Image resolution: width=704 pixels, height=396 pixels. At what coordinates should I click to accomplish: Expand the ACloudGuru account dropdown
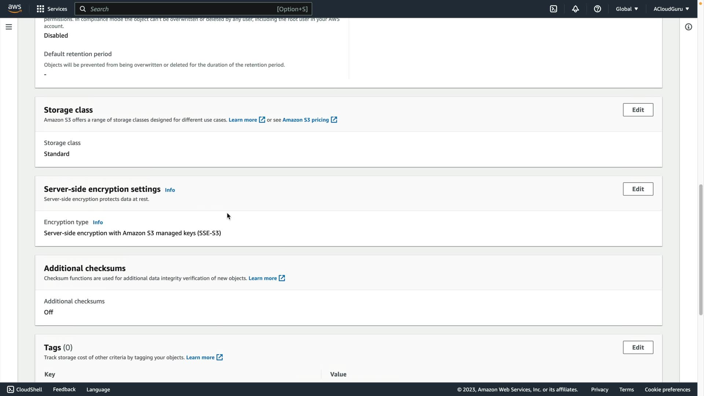coord(671,9)
